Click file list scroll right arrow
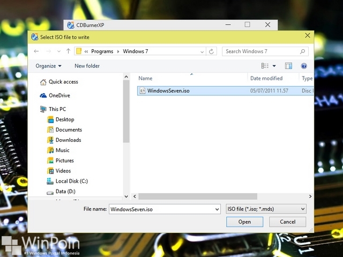Screen dimensions: 343x257 pos(310,196)
